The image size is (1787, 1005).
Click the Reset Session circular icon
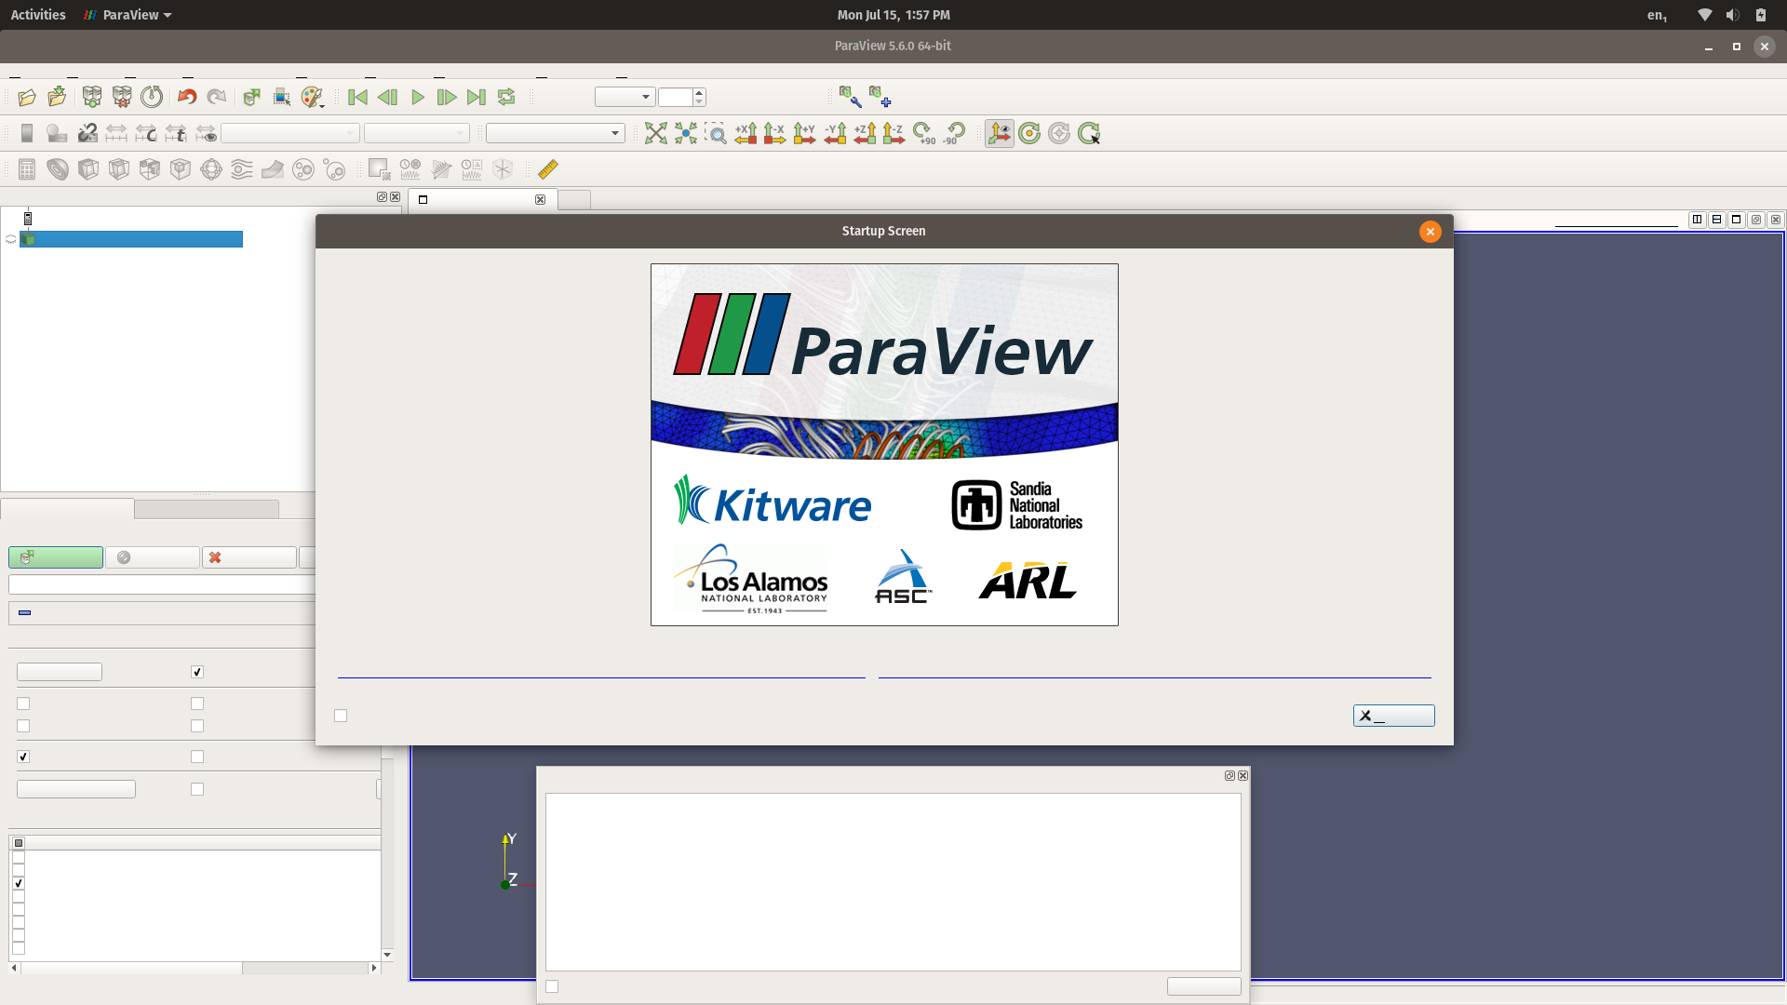click(x=152, y=97)
